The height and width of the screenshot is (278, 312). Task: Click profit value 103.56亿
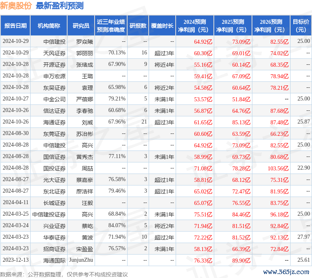coord(278,168)
